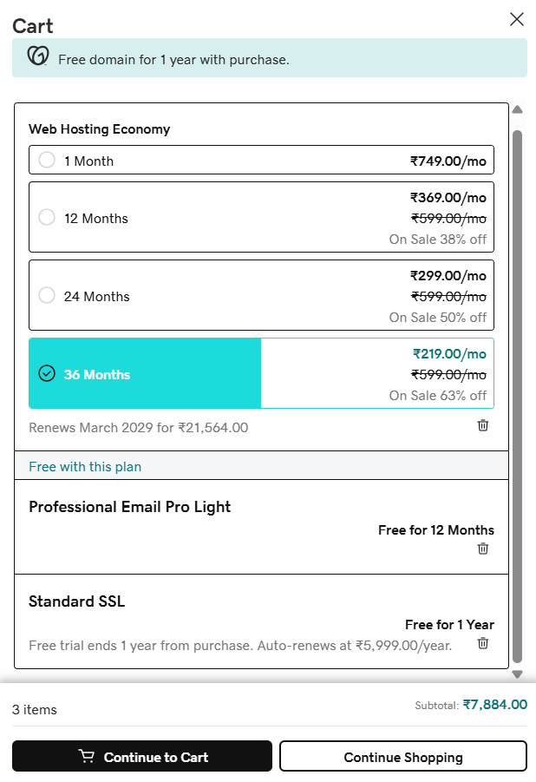
Task: Click the free domain promotional banner
Action: (269, 58)
